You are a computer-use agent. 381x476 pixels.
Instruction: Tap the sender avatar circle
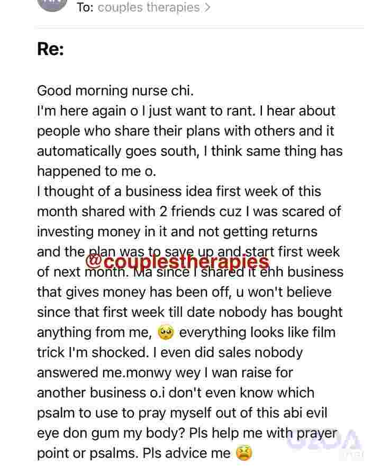click(52, 4)
